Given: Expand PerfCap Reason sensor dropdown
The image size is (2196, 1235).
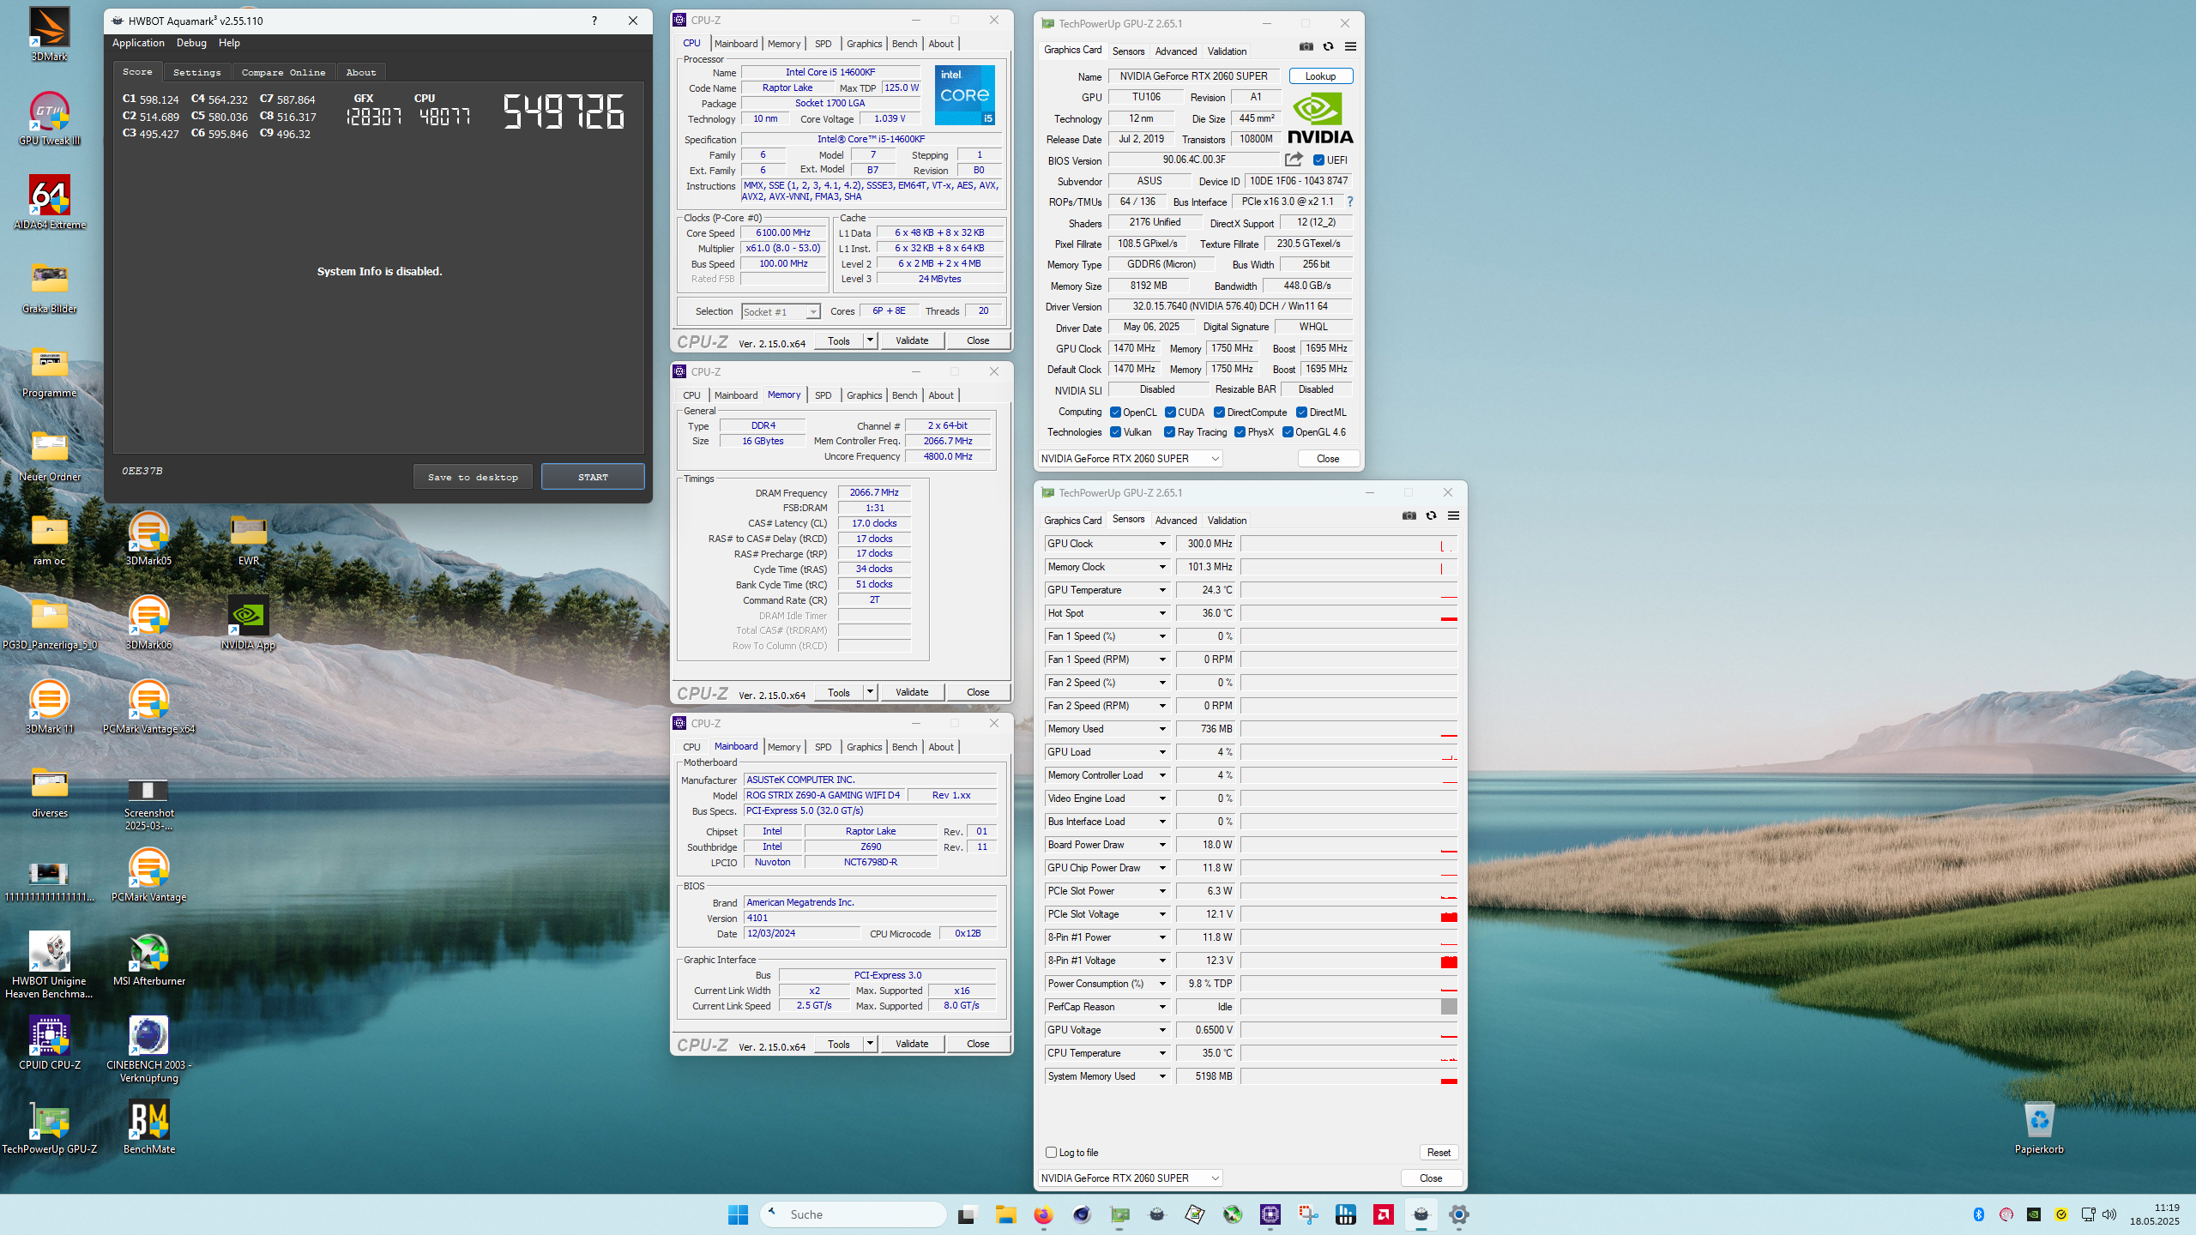Looking at the screenshot, I should coord(1162,1007).
